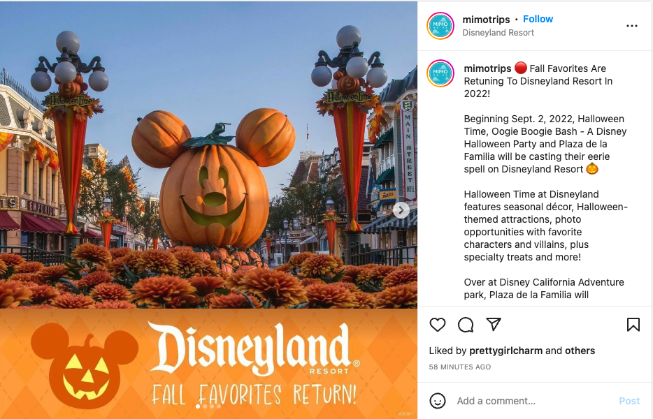The height and width of the screenshot is (419, 653).
Task: Advance to the next carousel image
Action: coord(401,210)
